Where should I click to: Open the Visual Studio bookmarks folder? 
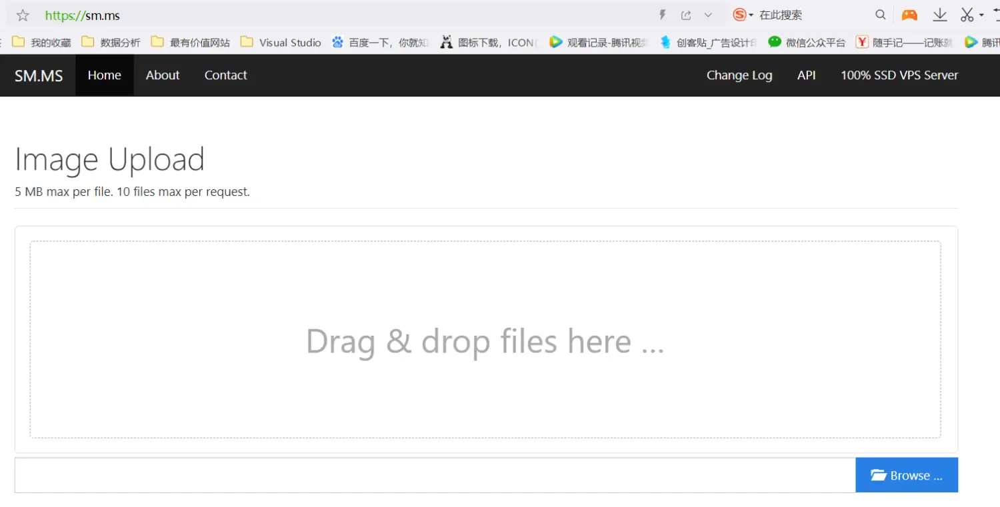click(281, 42)
